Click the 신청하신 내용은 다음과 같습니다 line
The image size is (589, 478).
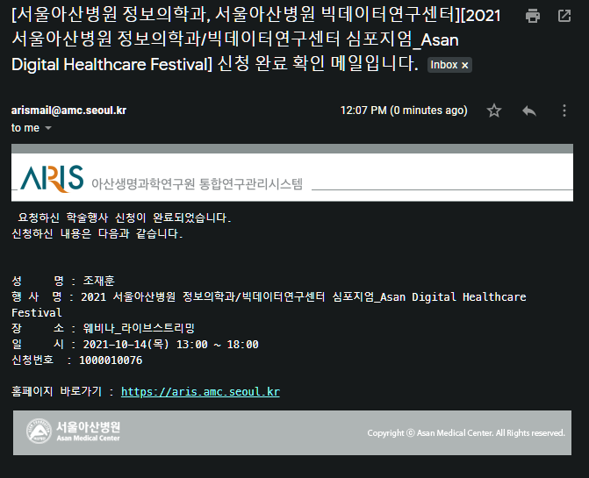click(x=97, y=234)
